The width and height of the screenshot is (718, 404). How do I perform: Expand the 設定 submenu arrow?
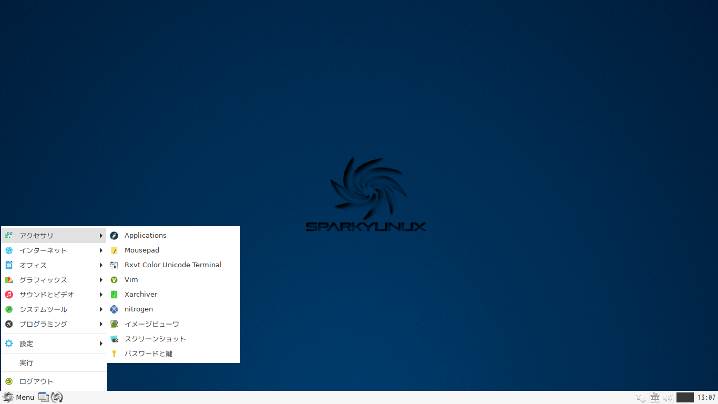click(x=101, y=344)
